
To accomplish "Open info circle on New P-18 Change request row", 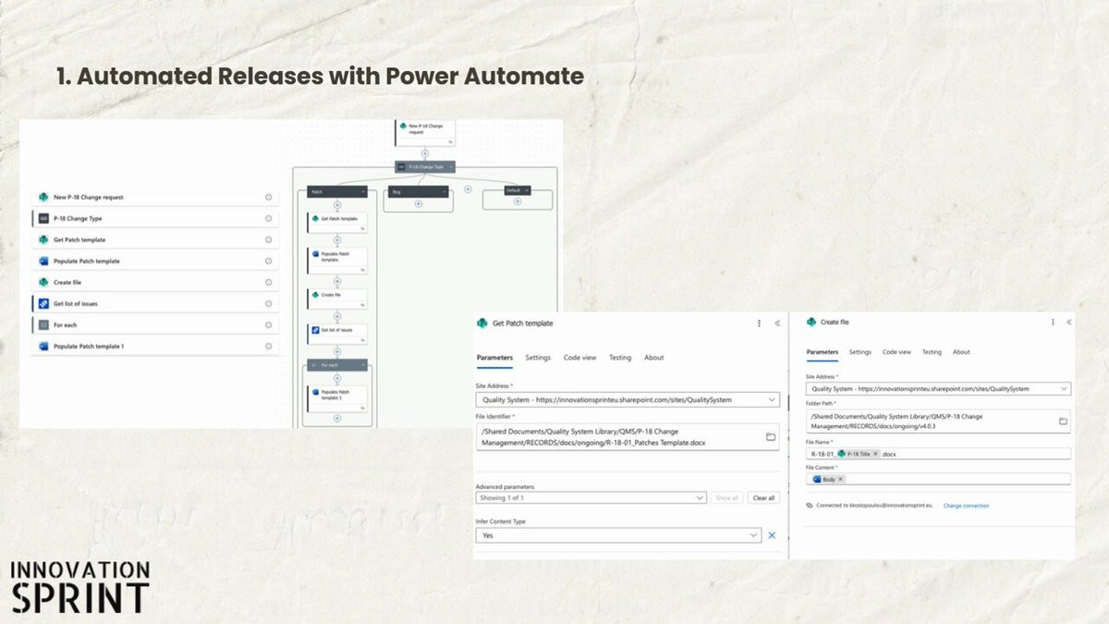I will [x=269, y=197].
